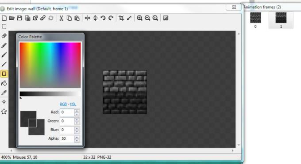
Task: Click the Green value input field
Action: pos(67,121)
